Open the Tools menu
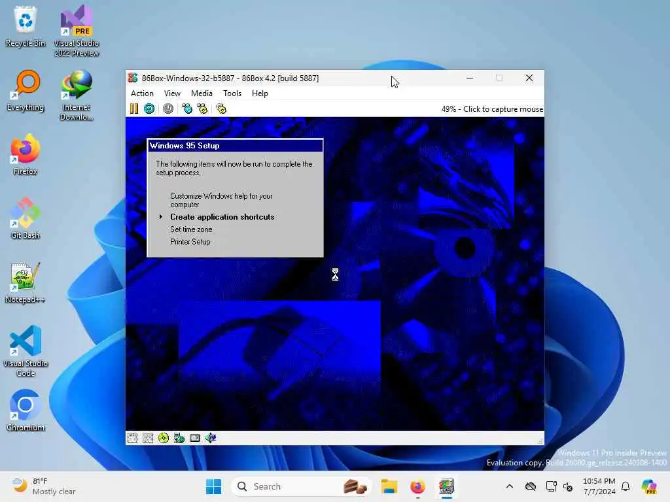The image size is (670, 502). coord(232,93)
